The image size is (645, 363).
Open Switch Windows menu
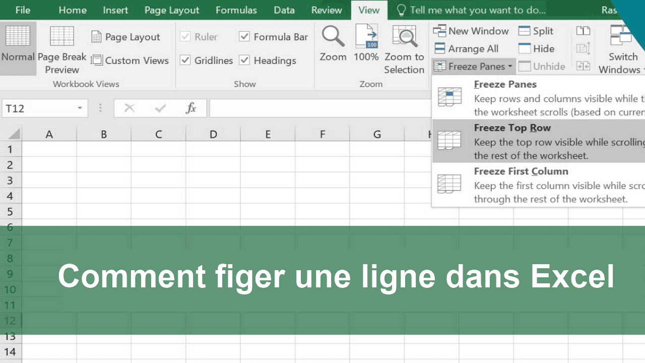point(623,49)
